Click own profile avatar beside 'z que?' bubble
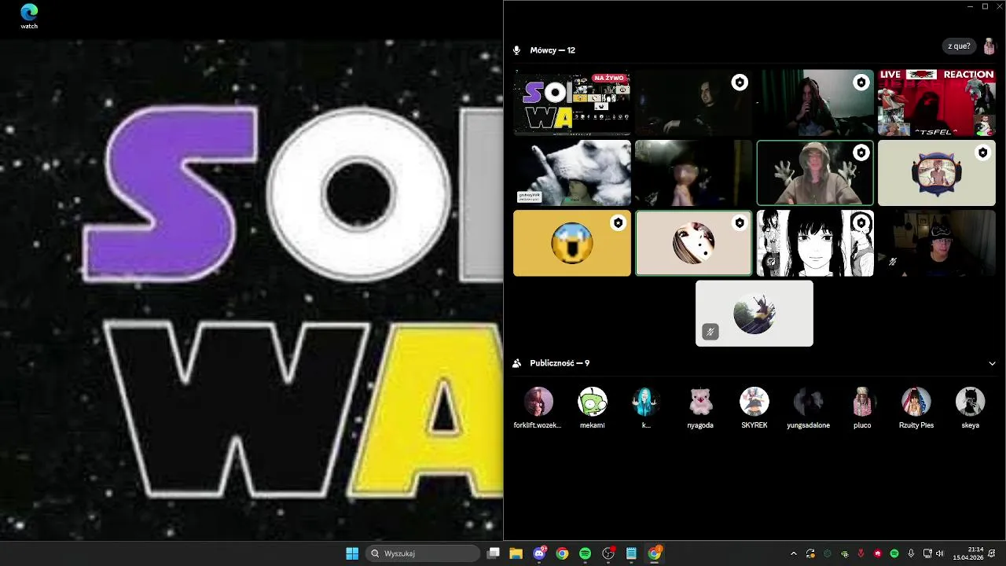This screenshot has width=1006, height=566. tap(989, 46)
